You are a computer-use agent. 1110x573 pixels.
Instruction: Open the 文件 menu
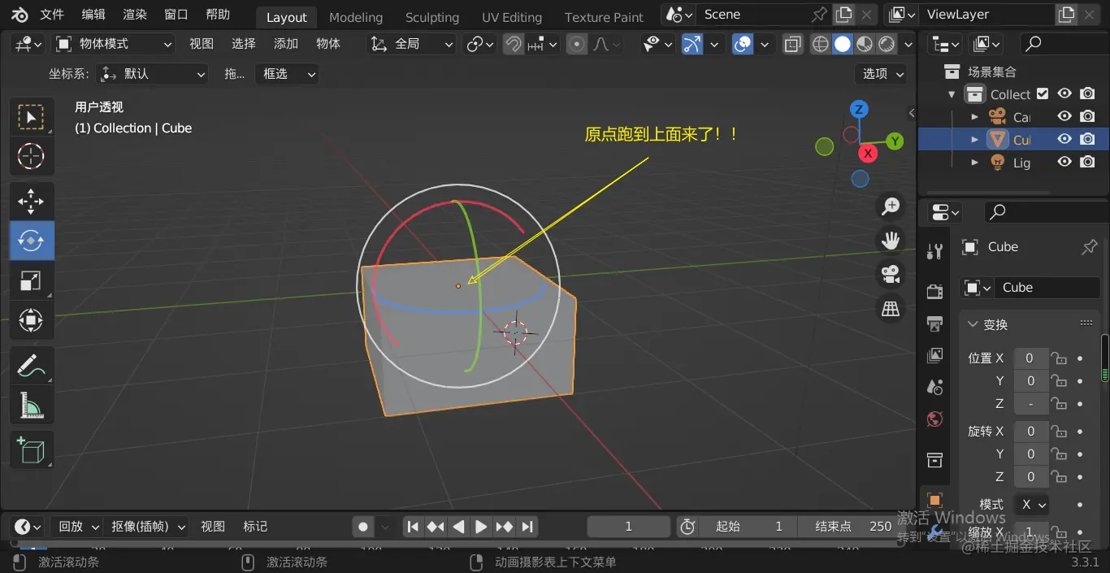coord(52,15)
